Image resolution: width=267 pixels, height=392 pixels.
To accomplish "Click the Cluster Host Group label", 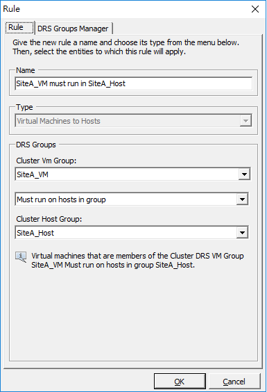I will coord(49,219).
